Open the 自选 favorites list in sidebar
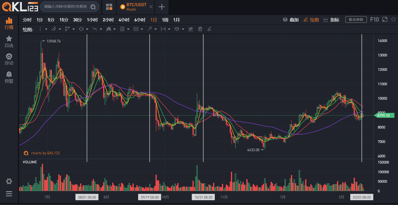The width and height of the screenshot is (398, 205). coord(9,41)
